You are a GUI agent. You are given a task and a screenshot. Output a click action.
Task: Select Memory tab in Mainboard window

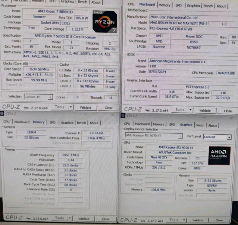click(164, 5)
